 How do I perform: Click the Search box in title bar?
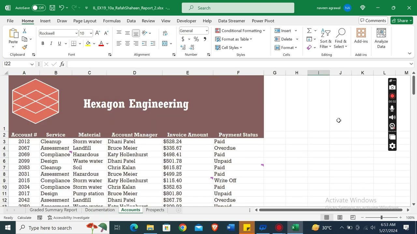[x=238, y=8]
